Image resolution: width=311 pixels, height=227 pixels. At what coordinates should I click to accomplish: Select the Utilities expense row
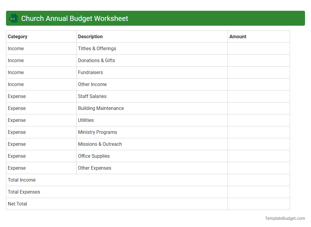86,120
